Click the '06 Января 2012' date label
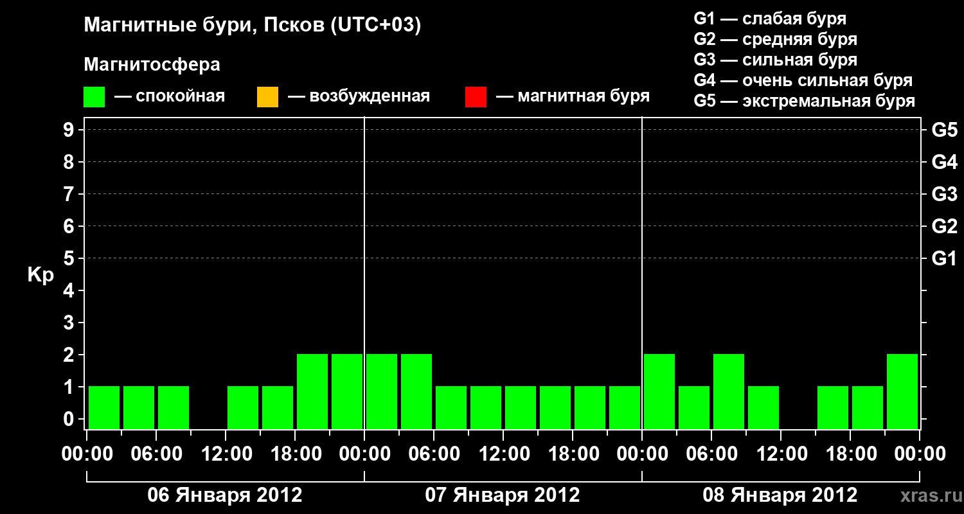Image resolution: width=964 pixels, height=514 pixels. pos(225,495)
